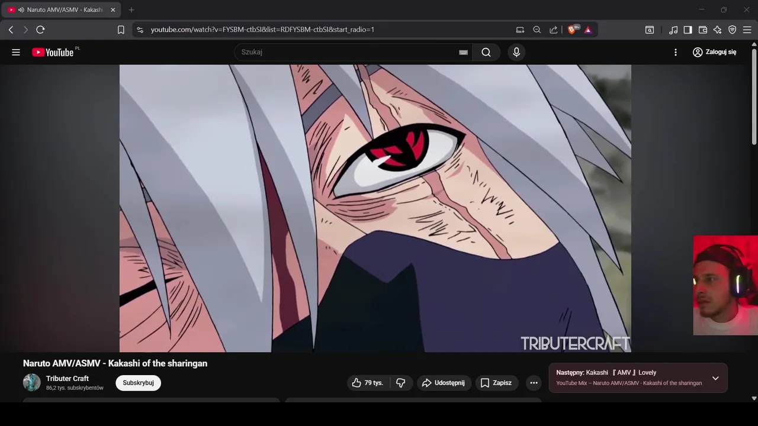The image size is (758, 426).
Task: Save the video with Zapisz
Action: 496,383
